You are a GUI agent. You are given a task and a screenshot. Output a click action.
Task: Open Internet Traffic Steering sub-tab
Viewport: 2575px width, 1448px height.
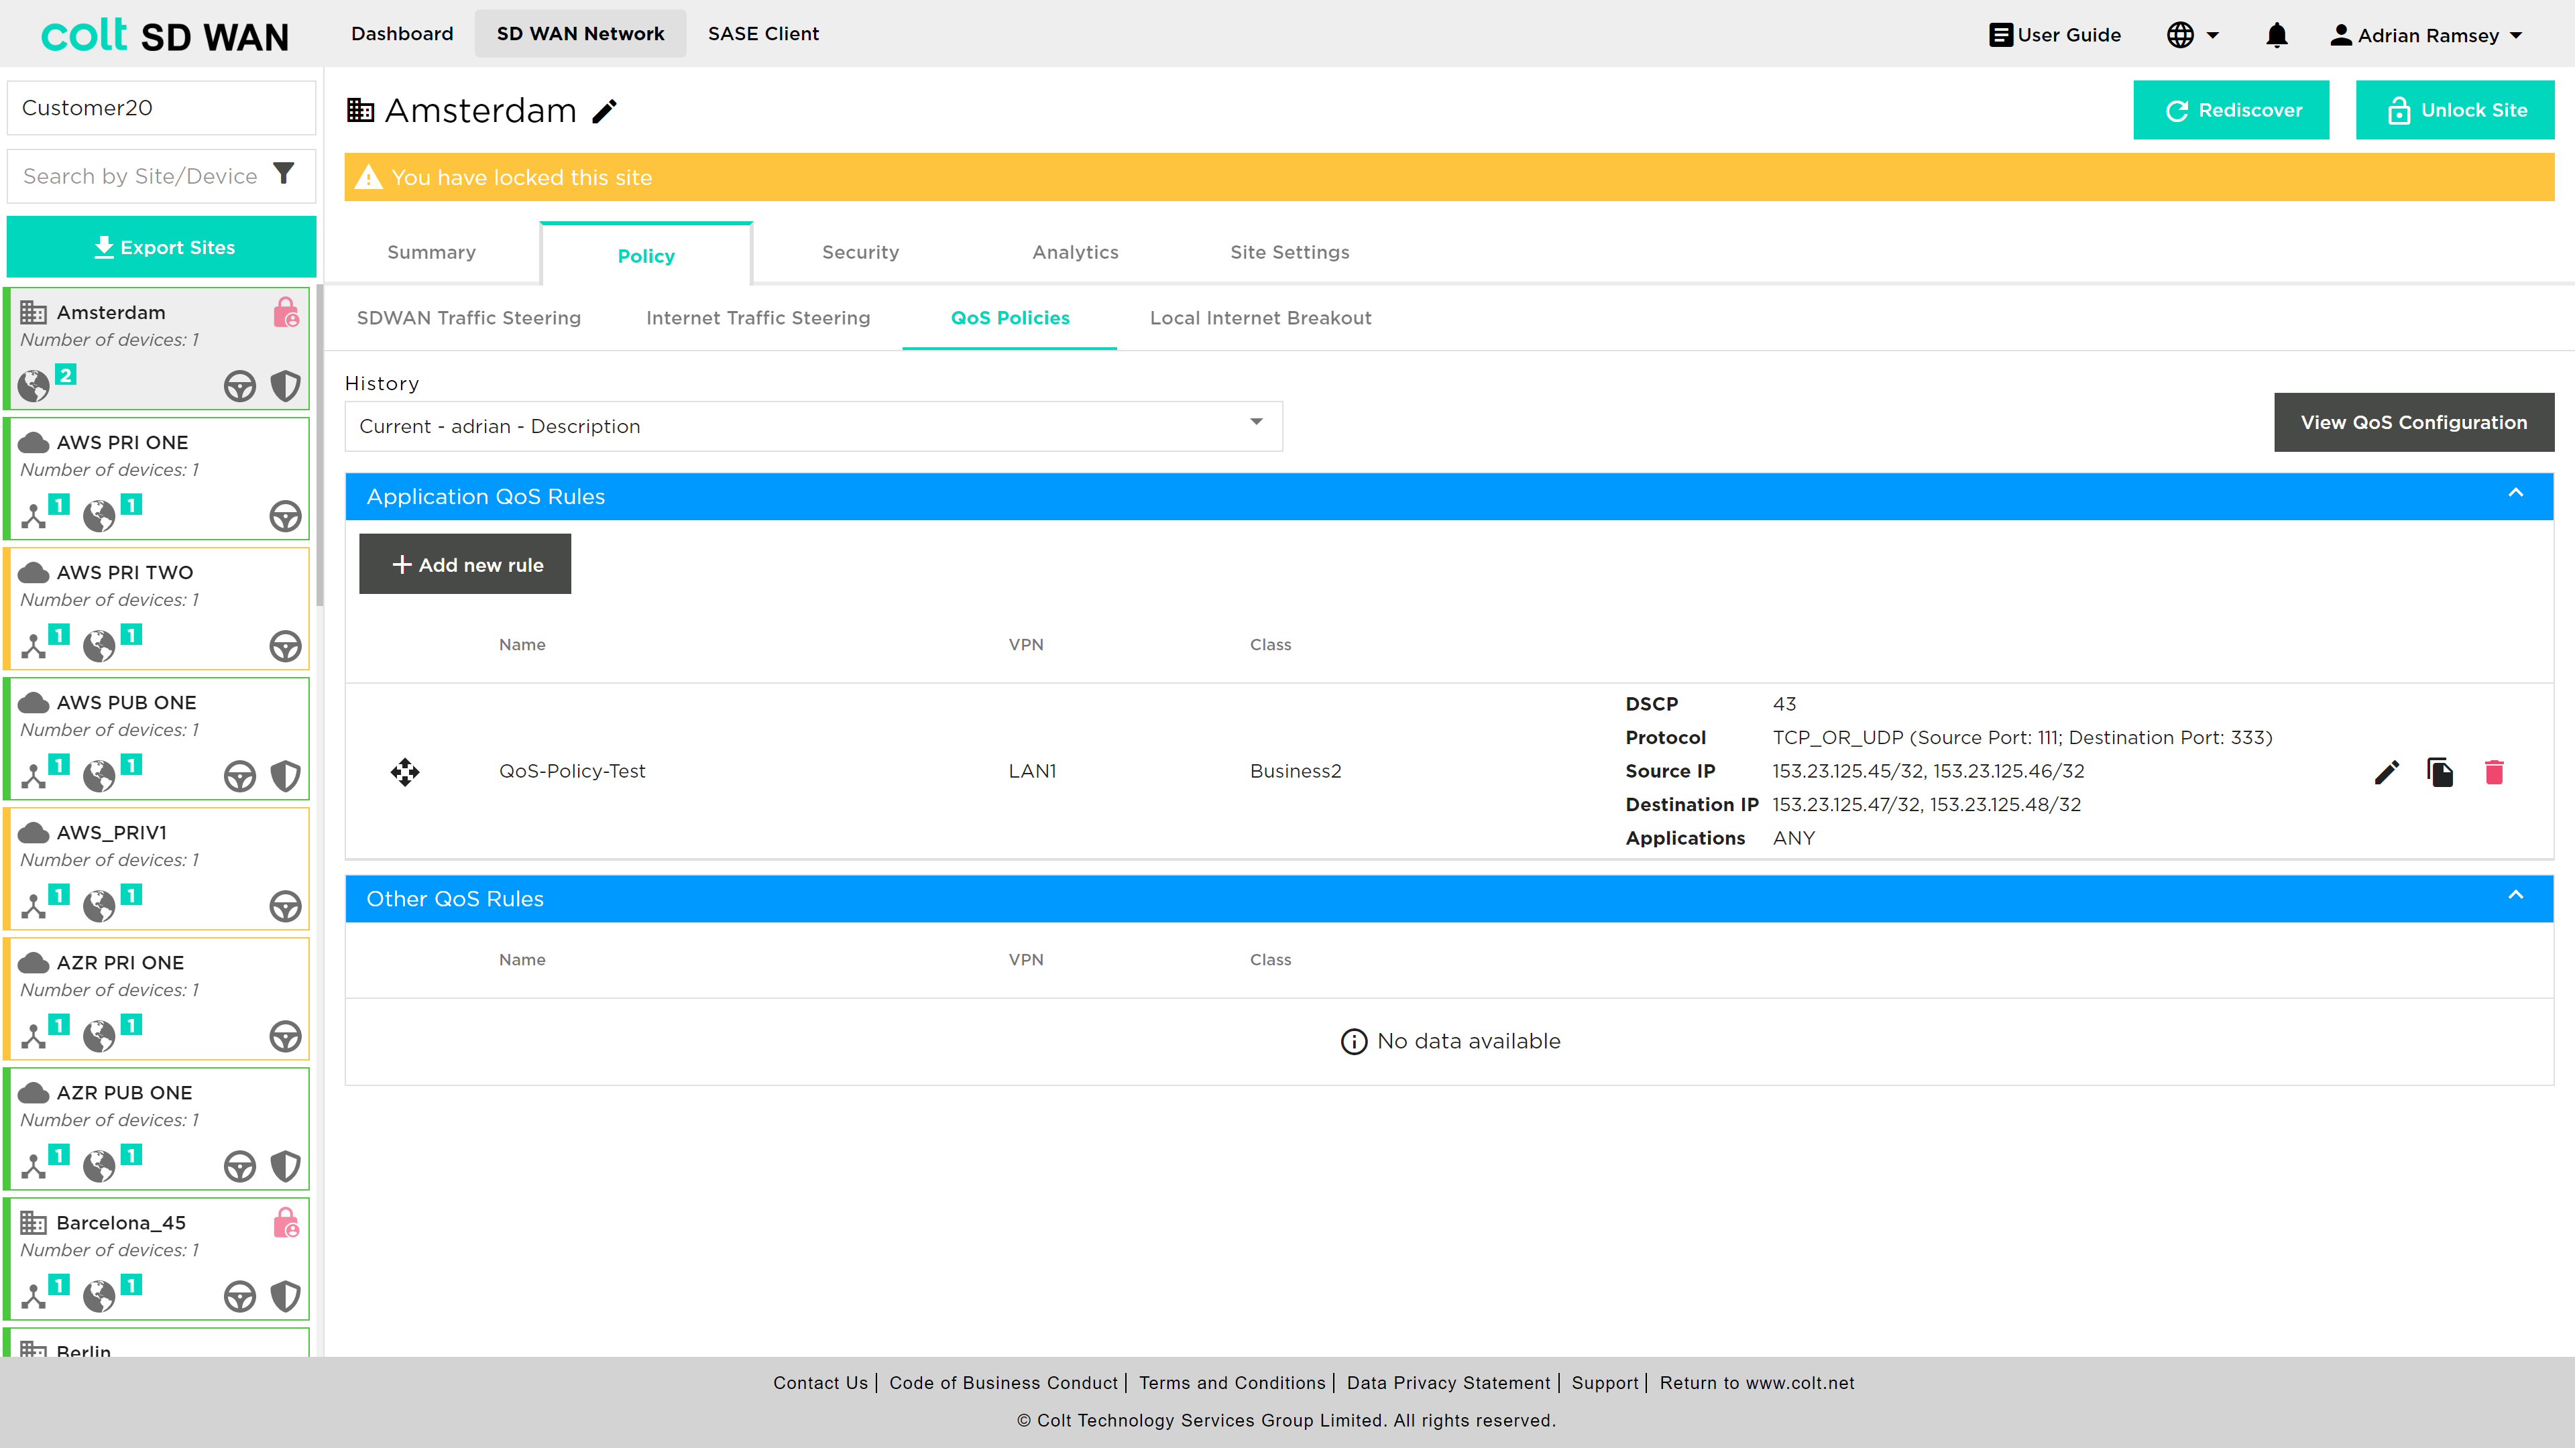pos(758,318)
